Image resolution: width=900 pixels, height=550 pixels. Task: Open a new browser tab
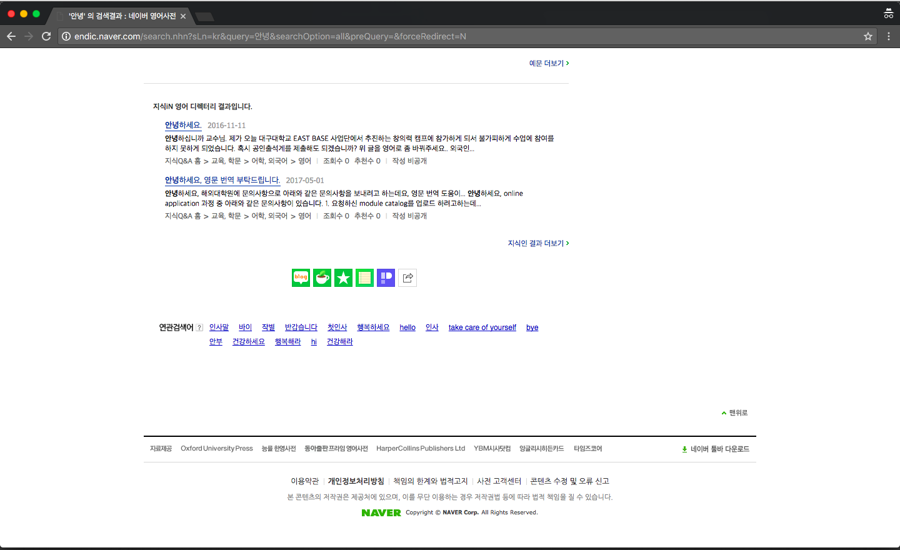204,16
